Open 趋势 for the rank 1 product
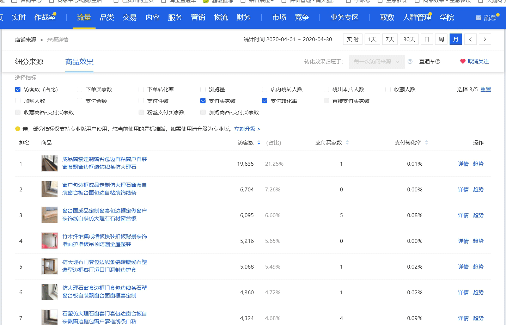The height and width of the screenshot is (325, 506). tap(478, 164)
